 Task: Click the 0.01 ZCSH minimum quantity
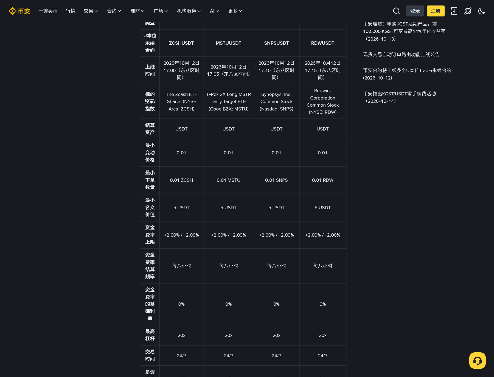(181, 180)
